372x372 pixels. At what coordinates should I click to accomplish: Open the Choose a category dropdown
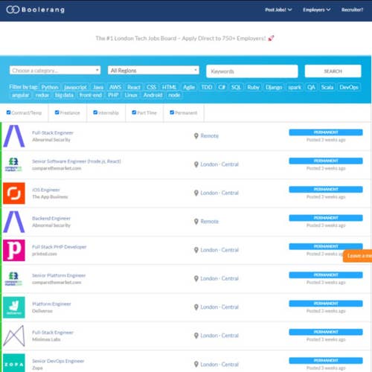(55, 70)
